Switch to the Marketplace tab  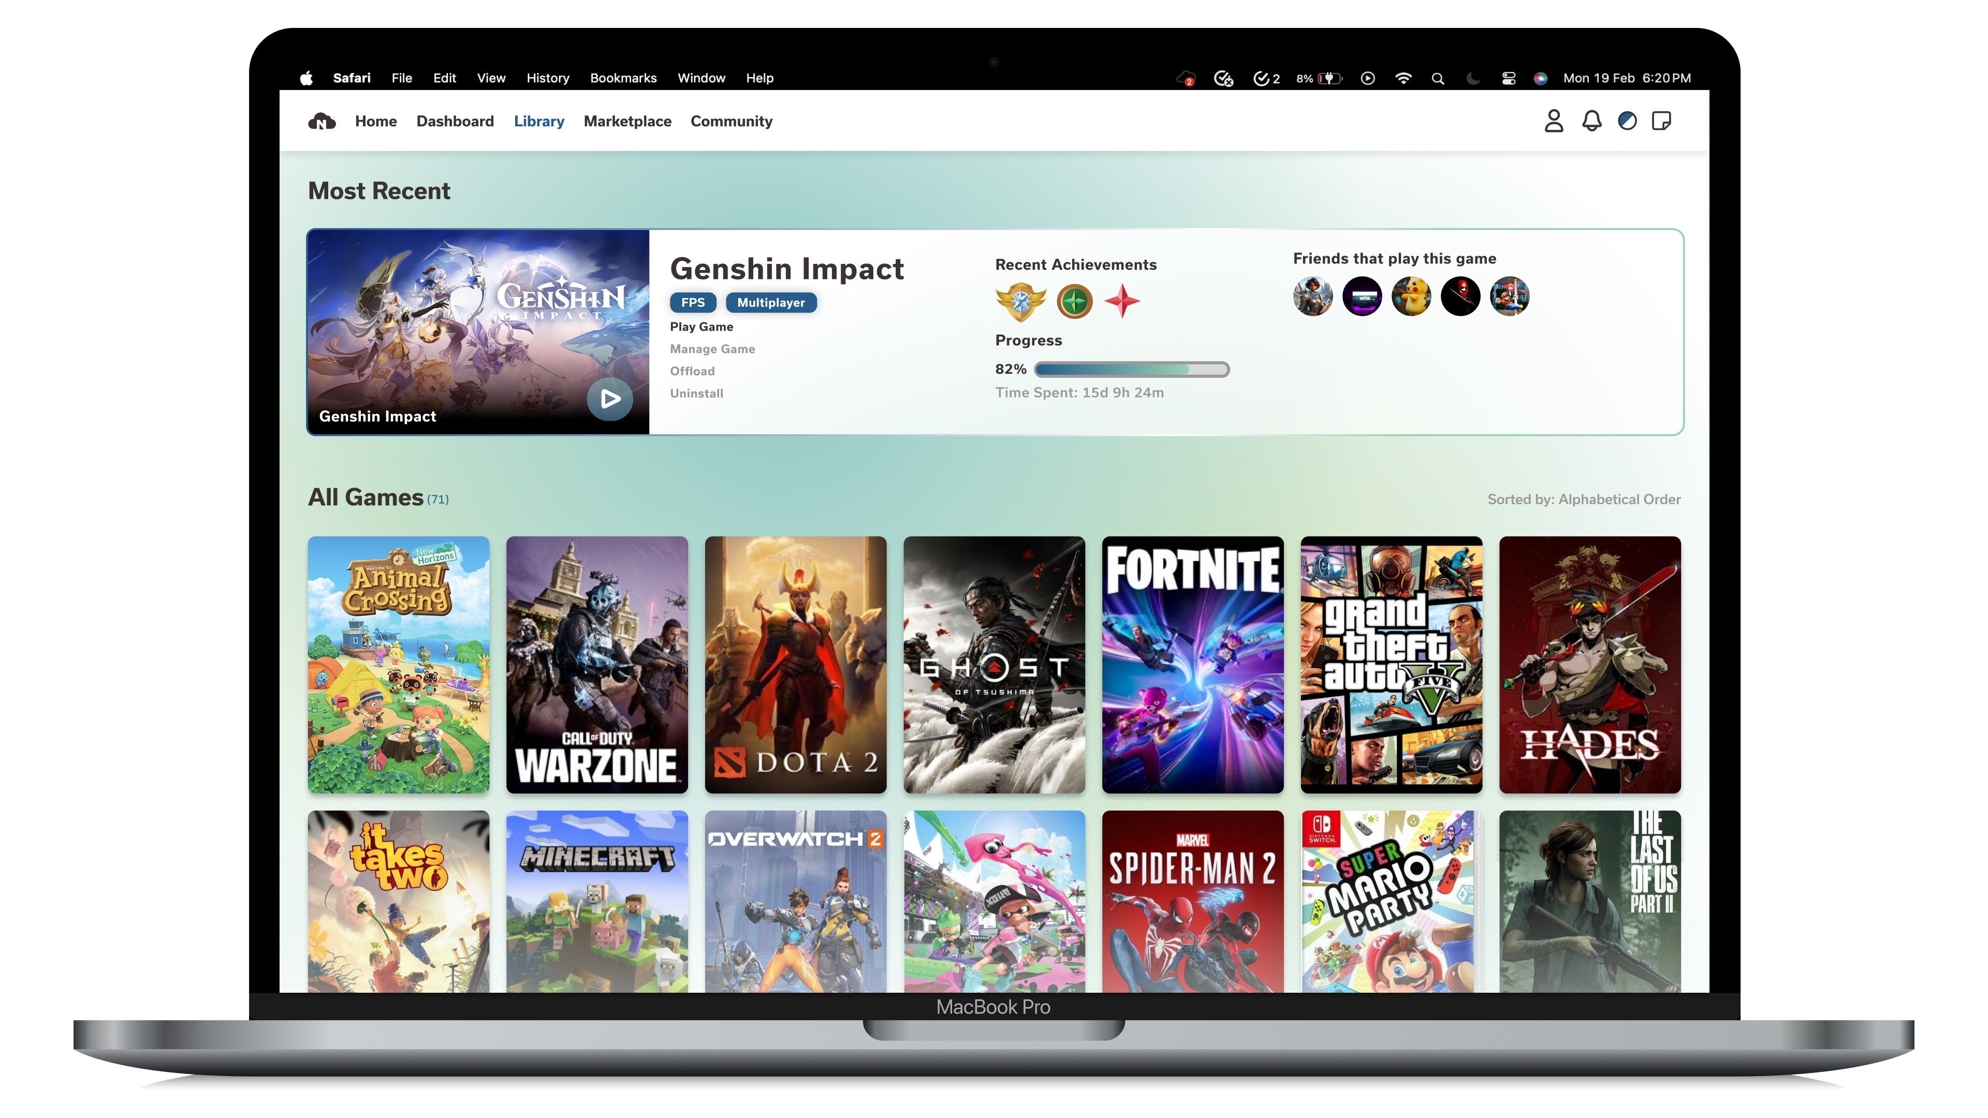pyautogui.click(x=626, y=121)
